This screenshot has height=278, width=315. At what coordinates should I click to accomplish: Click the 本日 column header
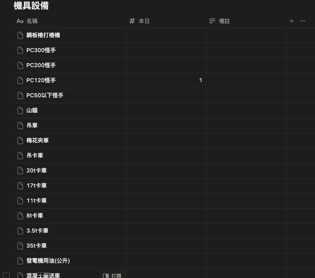click(x=166, y=21)
